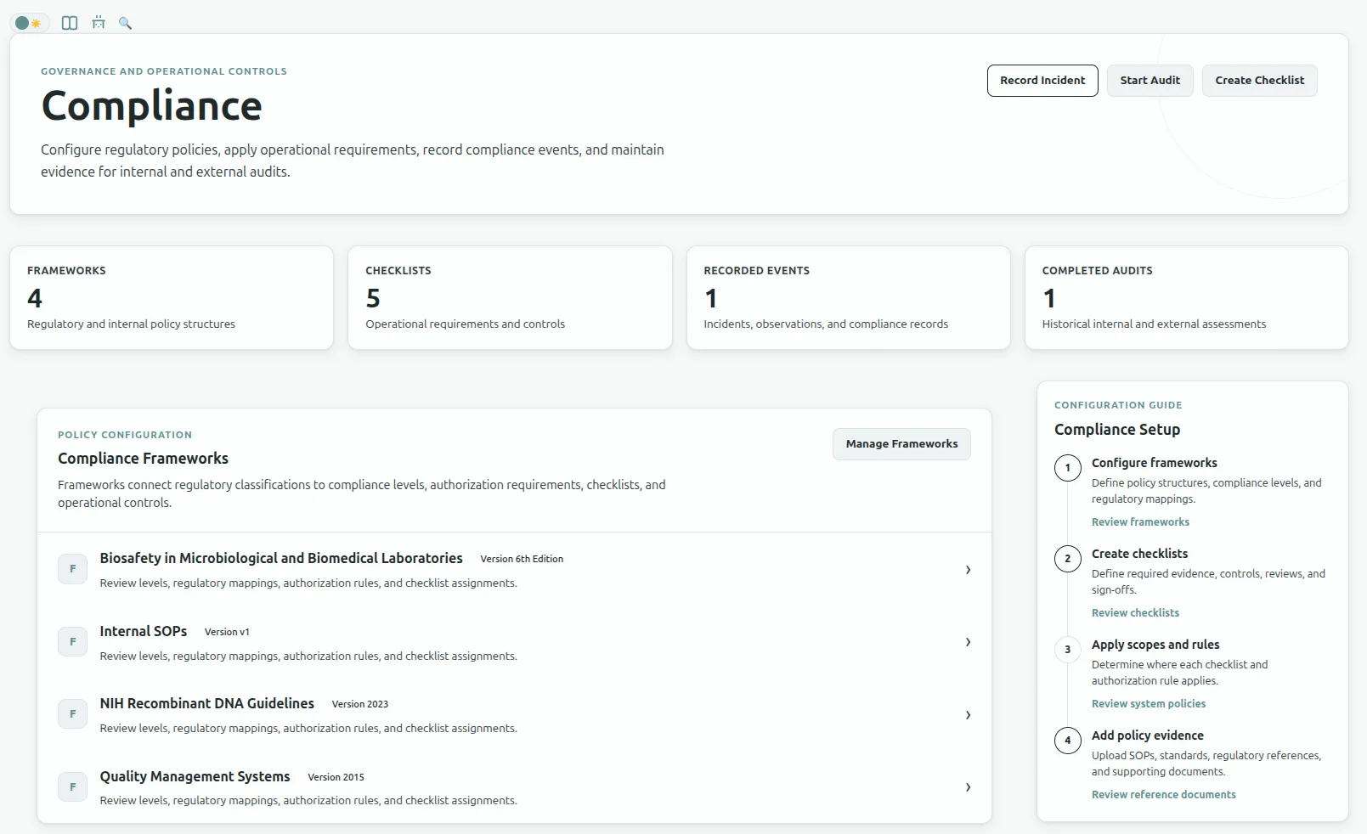
Task: Click the Version 2015 label
Action: click(x=336, y=777)
